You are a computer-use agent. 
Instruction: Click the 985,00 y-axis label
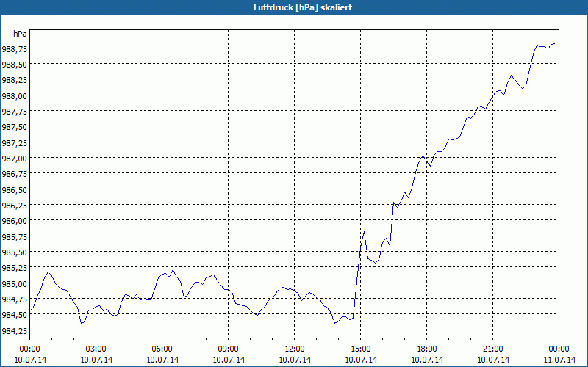[x=15, y=283]
